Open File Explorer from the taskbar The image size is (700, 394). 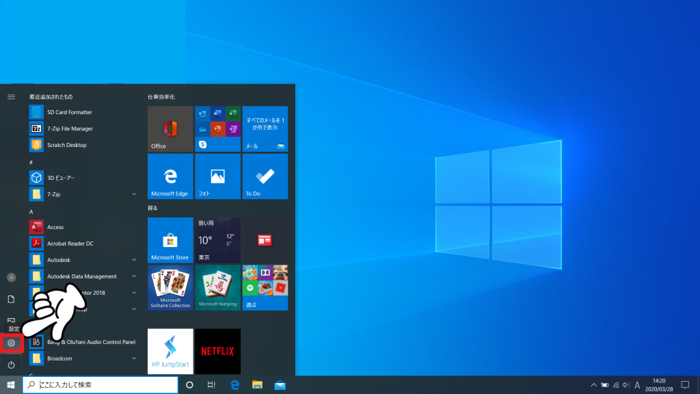(257, 385)
